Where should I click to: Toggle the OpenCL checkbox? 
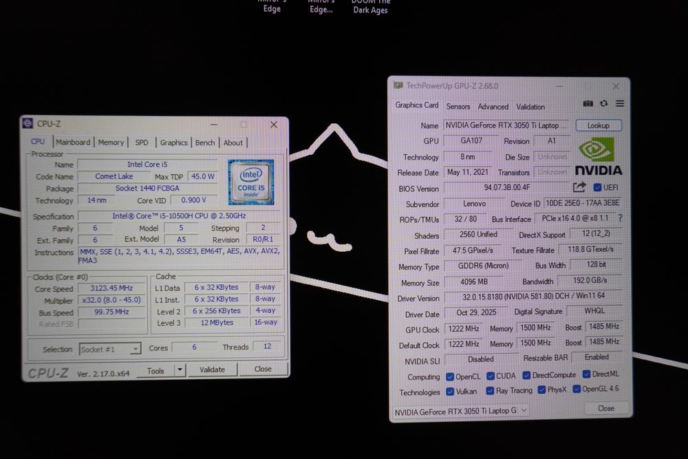point(450,376)
